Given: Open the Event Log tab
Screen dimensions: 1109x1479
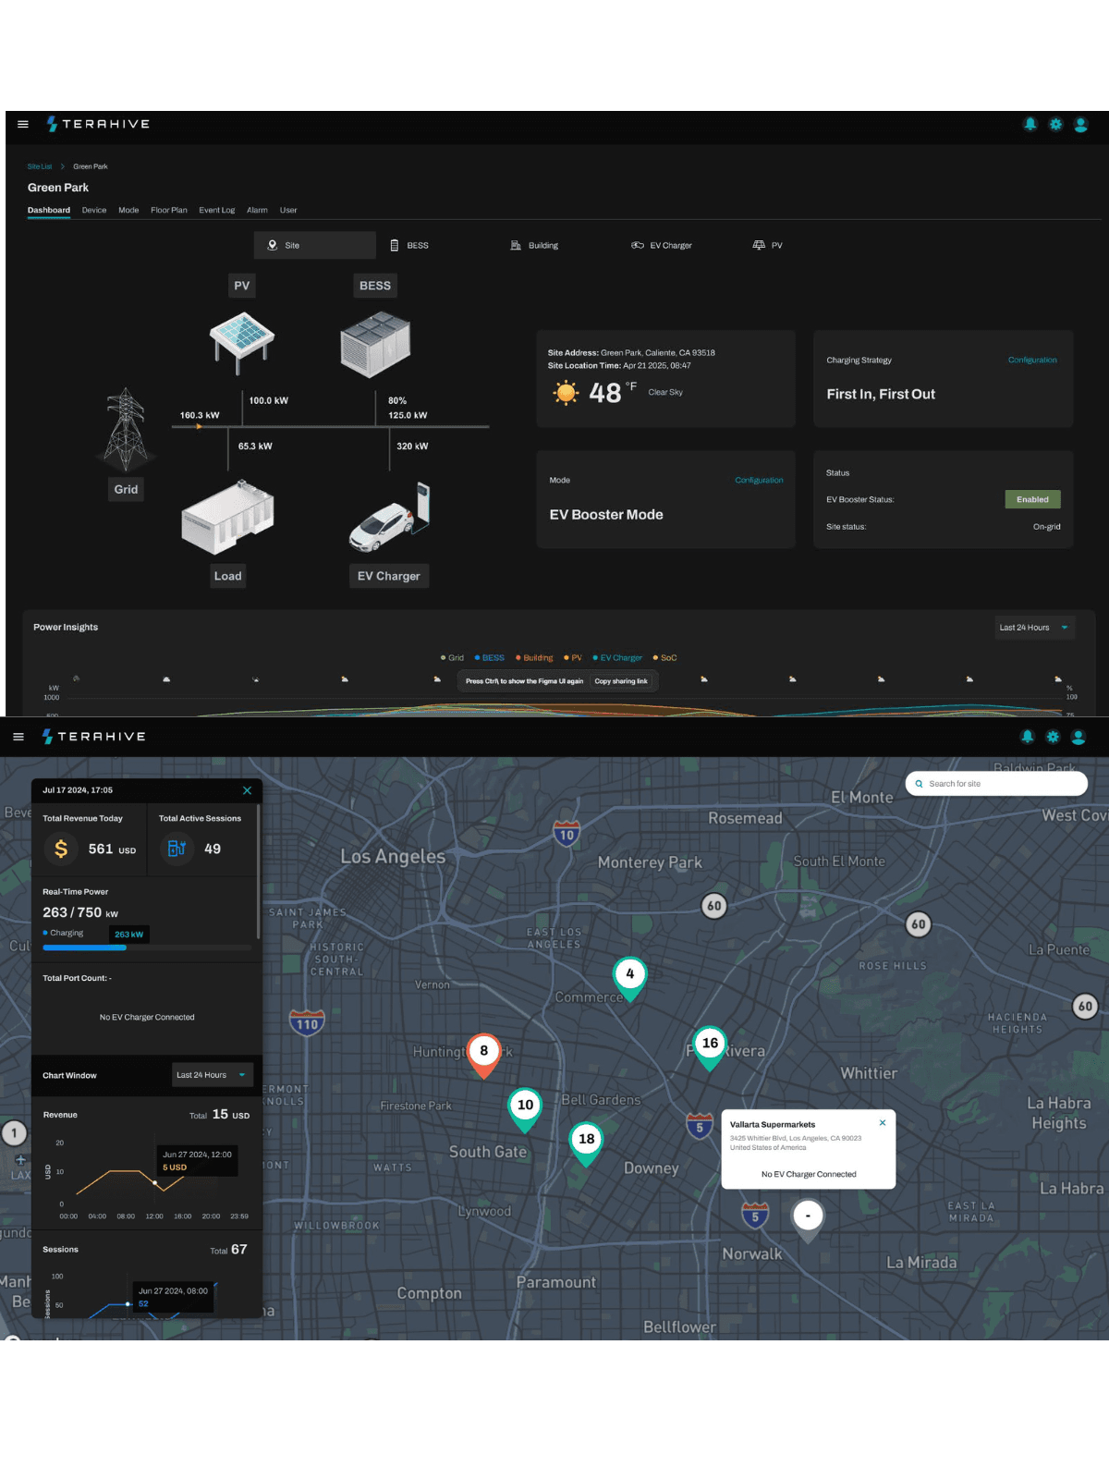Looking at the screenshot, I should [217, 210].
